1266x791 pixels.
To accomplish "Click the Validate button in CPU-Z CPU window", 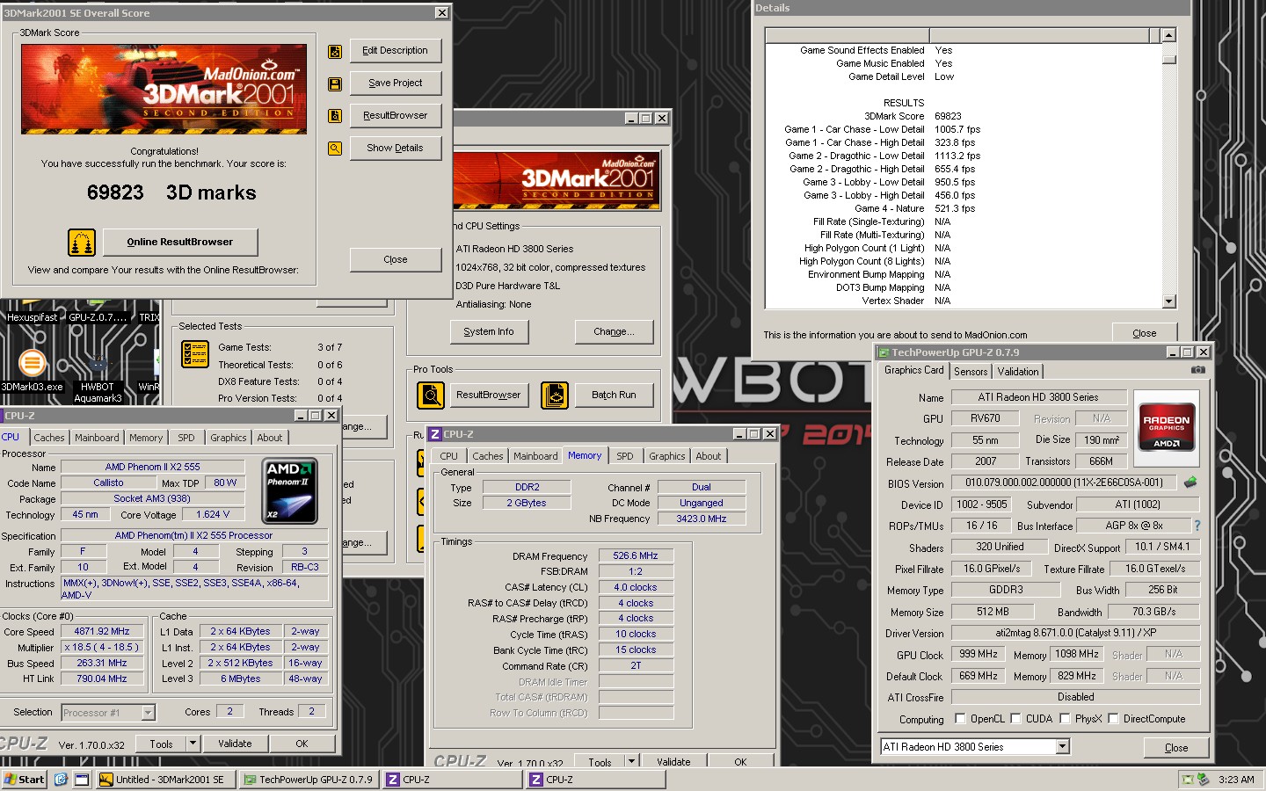I will click(235, 744).
